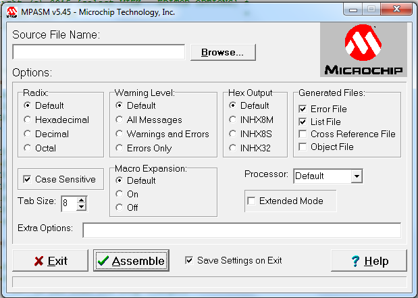Select Octal radix option
The height and width of the screenshot is (298, 418).
27,147
